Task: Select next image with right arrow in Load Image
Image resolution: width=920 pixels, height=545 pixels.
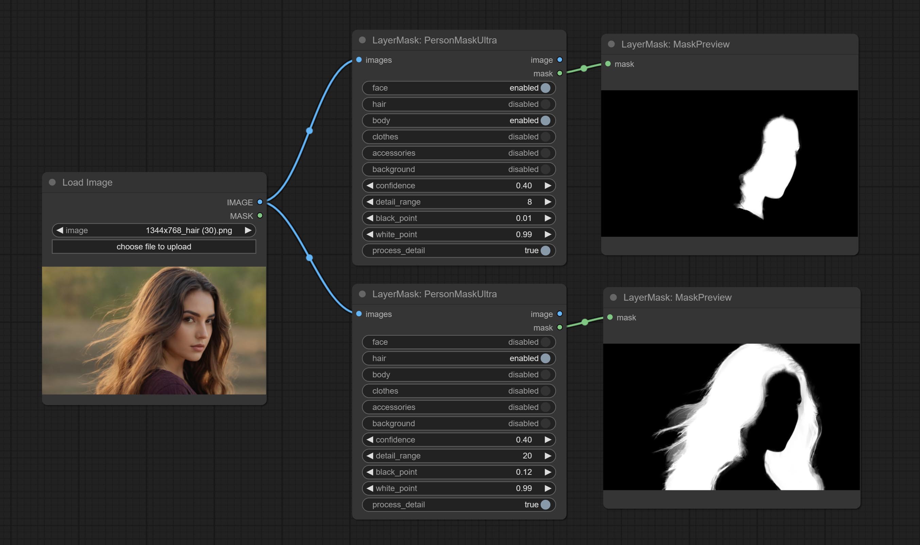Action: (248, 230)
